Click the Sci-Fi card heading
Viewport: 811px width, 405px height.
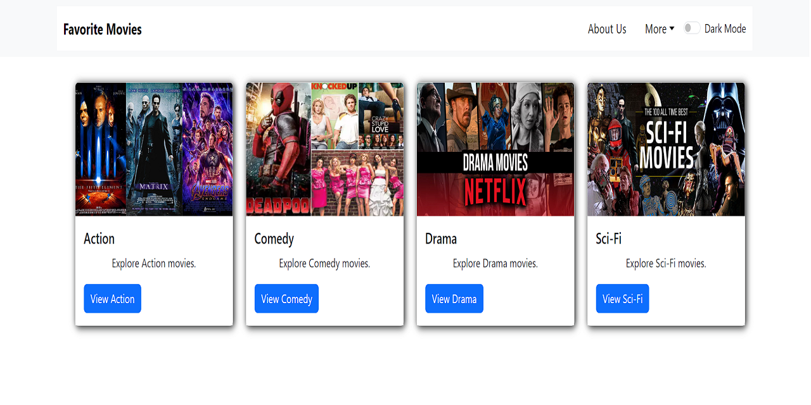(609, 239)
